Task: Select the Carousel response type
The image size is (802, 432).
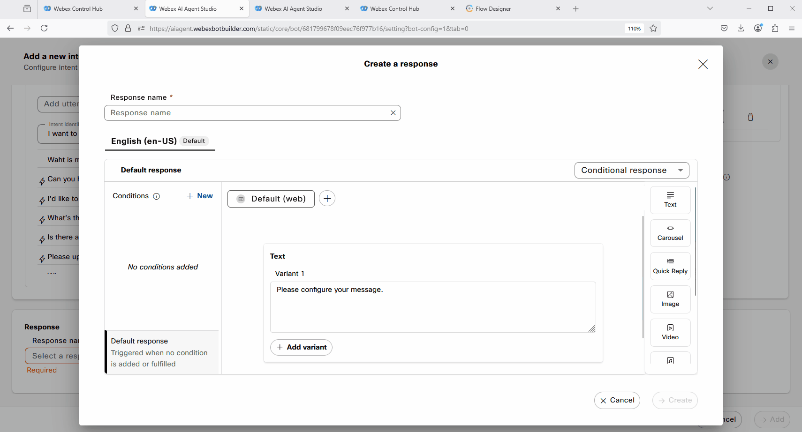Action: pos(670,233)
